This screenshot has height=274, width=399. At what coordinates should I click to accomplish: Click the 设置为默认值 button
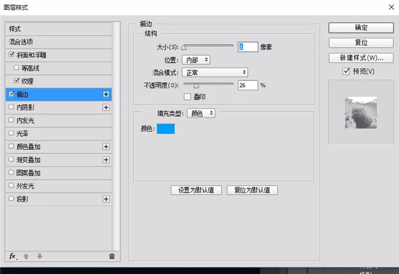point(196,190)
